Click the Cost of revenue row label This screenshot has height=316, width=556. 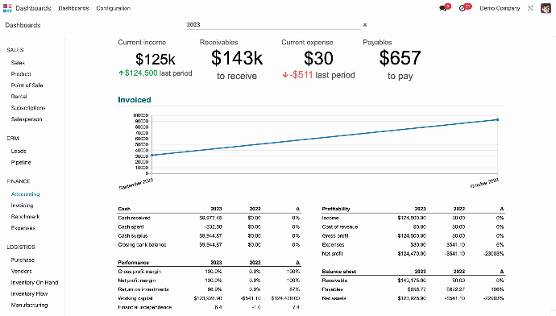pos(340,227)
